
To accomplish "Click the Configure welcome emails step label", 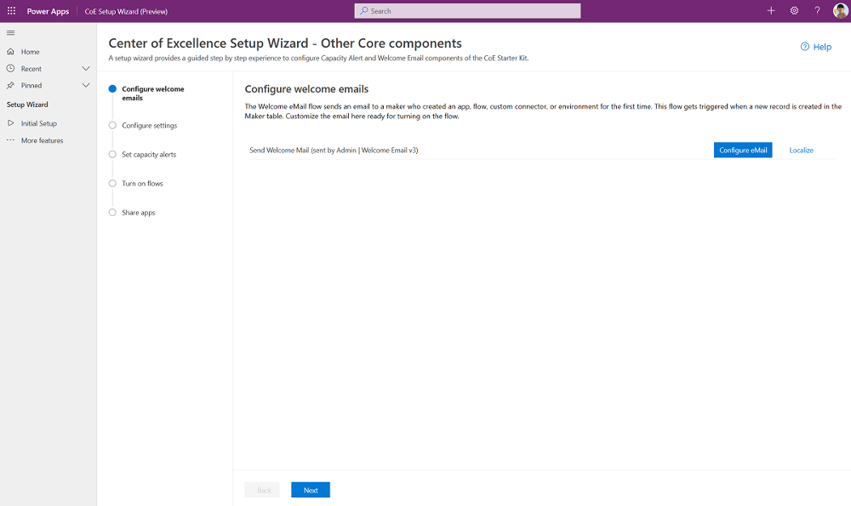I will click(153, 94).
